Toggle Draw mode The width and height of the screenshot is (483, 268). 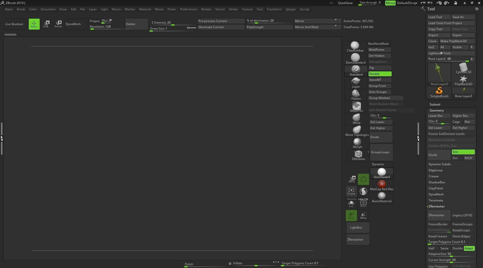tap(34, 24)
